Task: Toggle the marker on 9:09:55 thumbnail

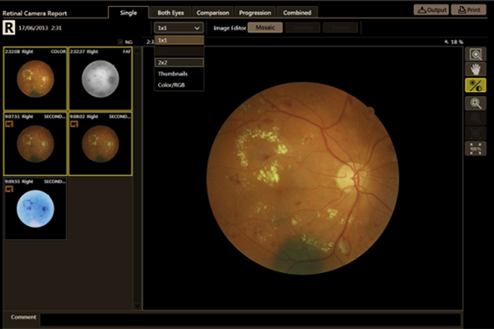Action: tap(9, 189)
